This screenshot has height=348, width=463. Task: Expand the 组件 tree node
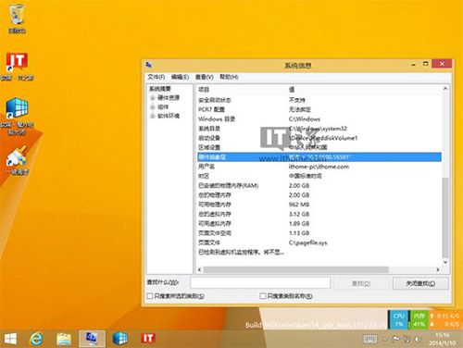[153, 107]
